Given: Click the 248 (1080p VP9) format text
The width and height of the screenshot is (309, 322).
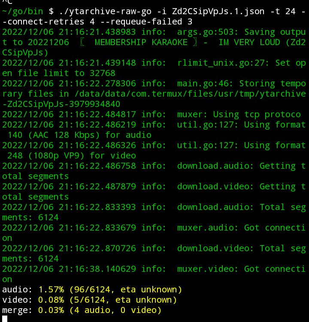Looking at the screenshot, I should tap(46, 156).
